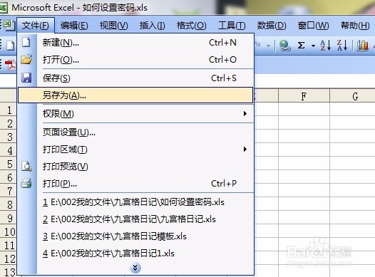Click cell G3 in the worksheet
Image resolution: width=375 pixels, height=277 pixels.
click(x=353, y=136)
